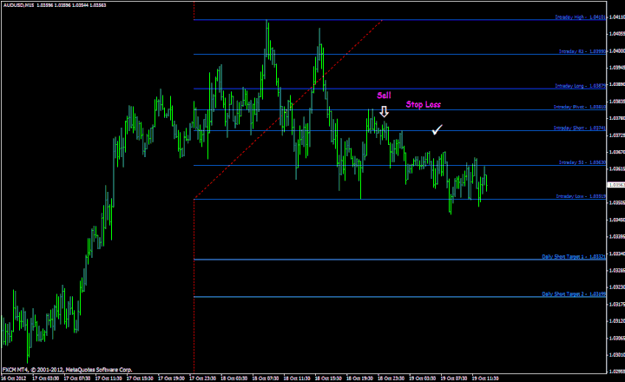The width and height of the screenshot is (625, 382).
Task: Click the 16 Oct 2012 time axis label
Action: (14, 378)
